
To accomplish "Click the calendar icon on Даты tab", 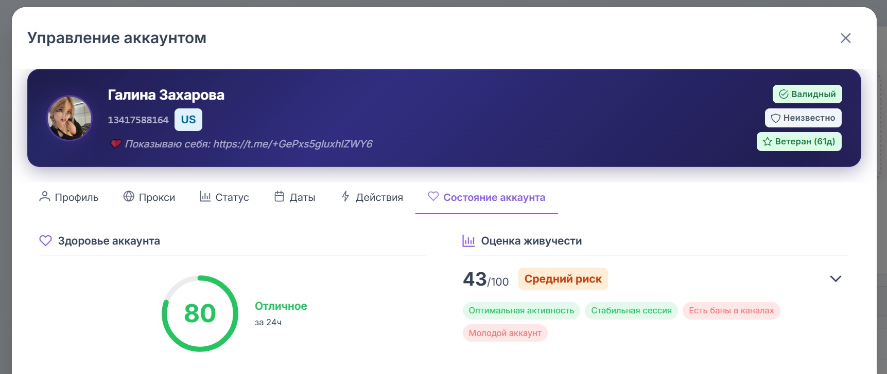I will coord(279,196).
